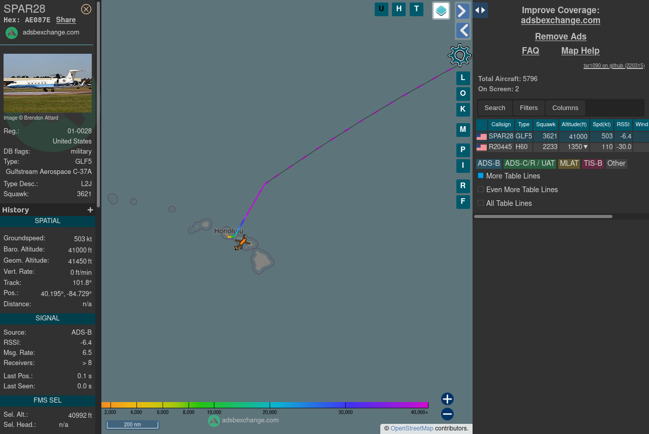This screenshot has height=434, width=649.
Task: Sort table by Squawk column
Action: click(546, 125)
